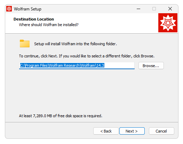Click the 'Setup will install Wolfram' message
The height and width of the screenshot is (144, 183).
(75, 44)
